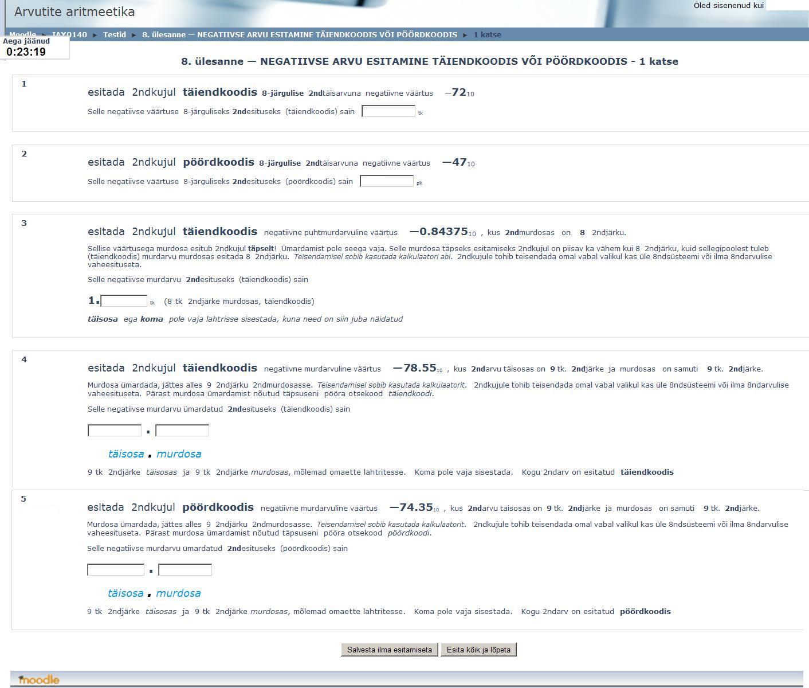Click question 5 murdosa input box

tap(185, 570)
